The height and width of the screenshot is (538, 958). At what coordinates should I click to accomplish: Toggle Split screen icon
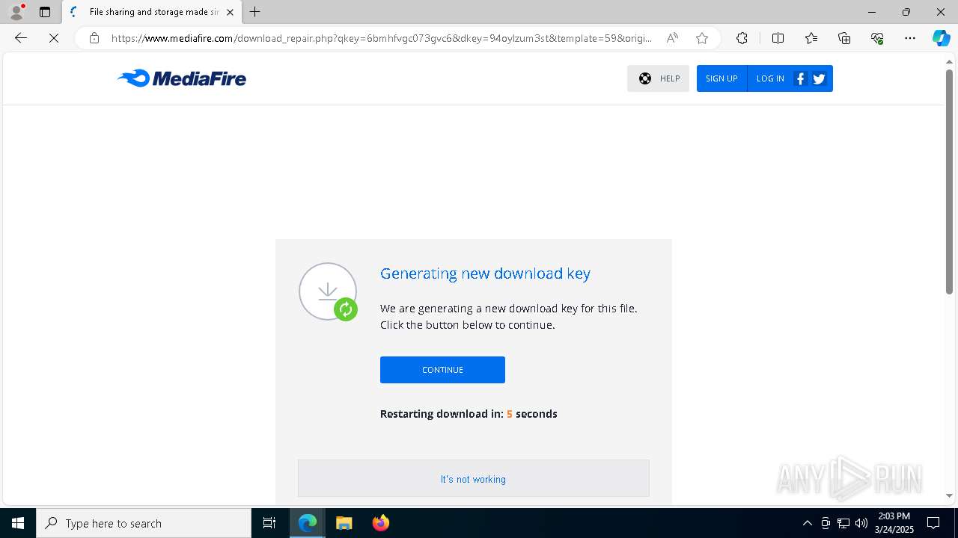pos(778,38)
